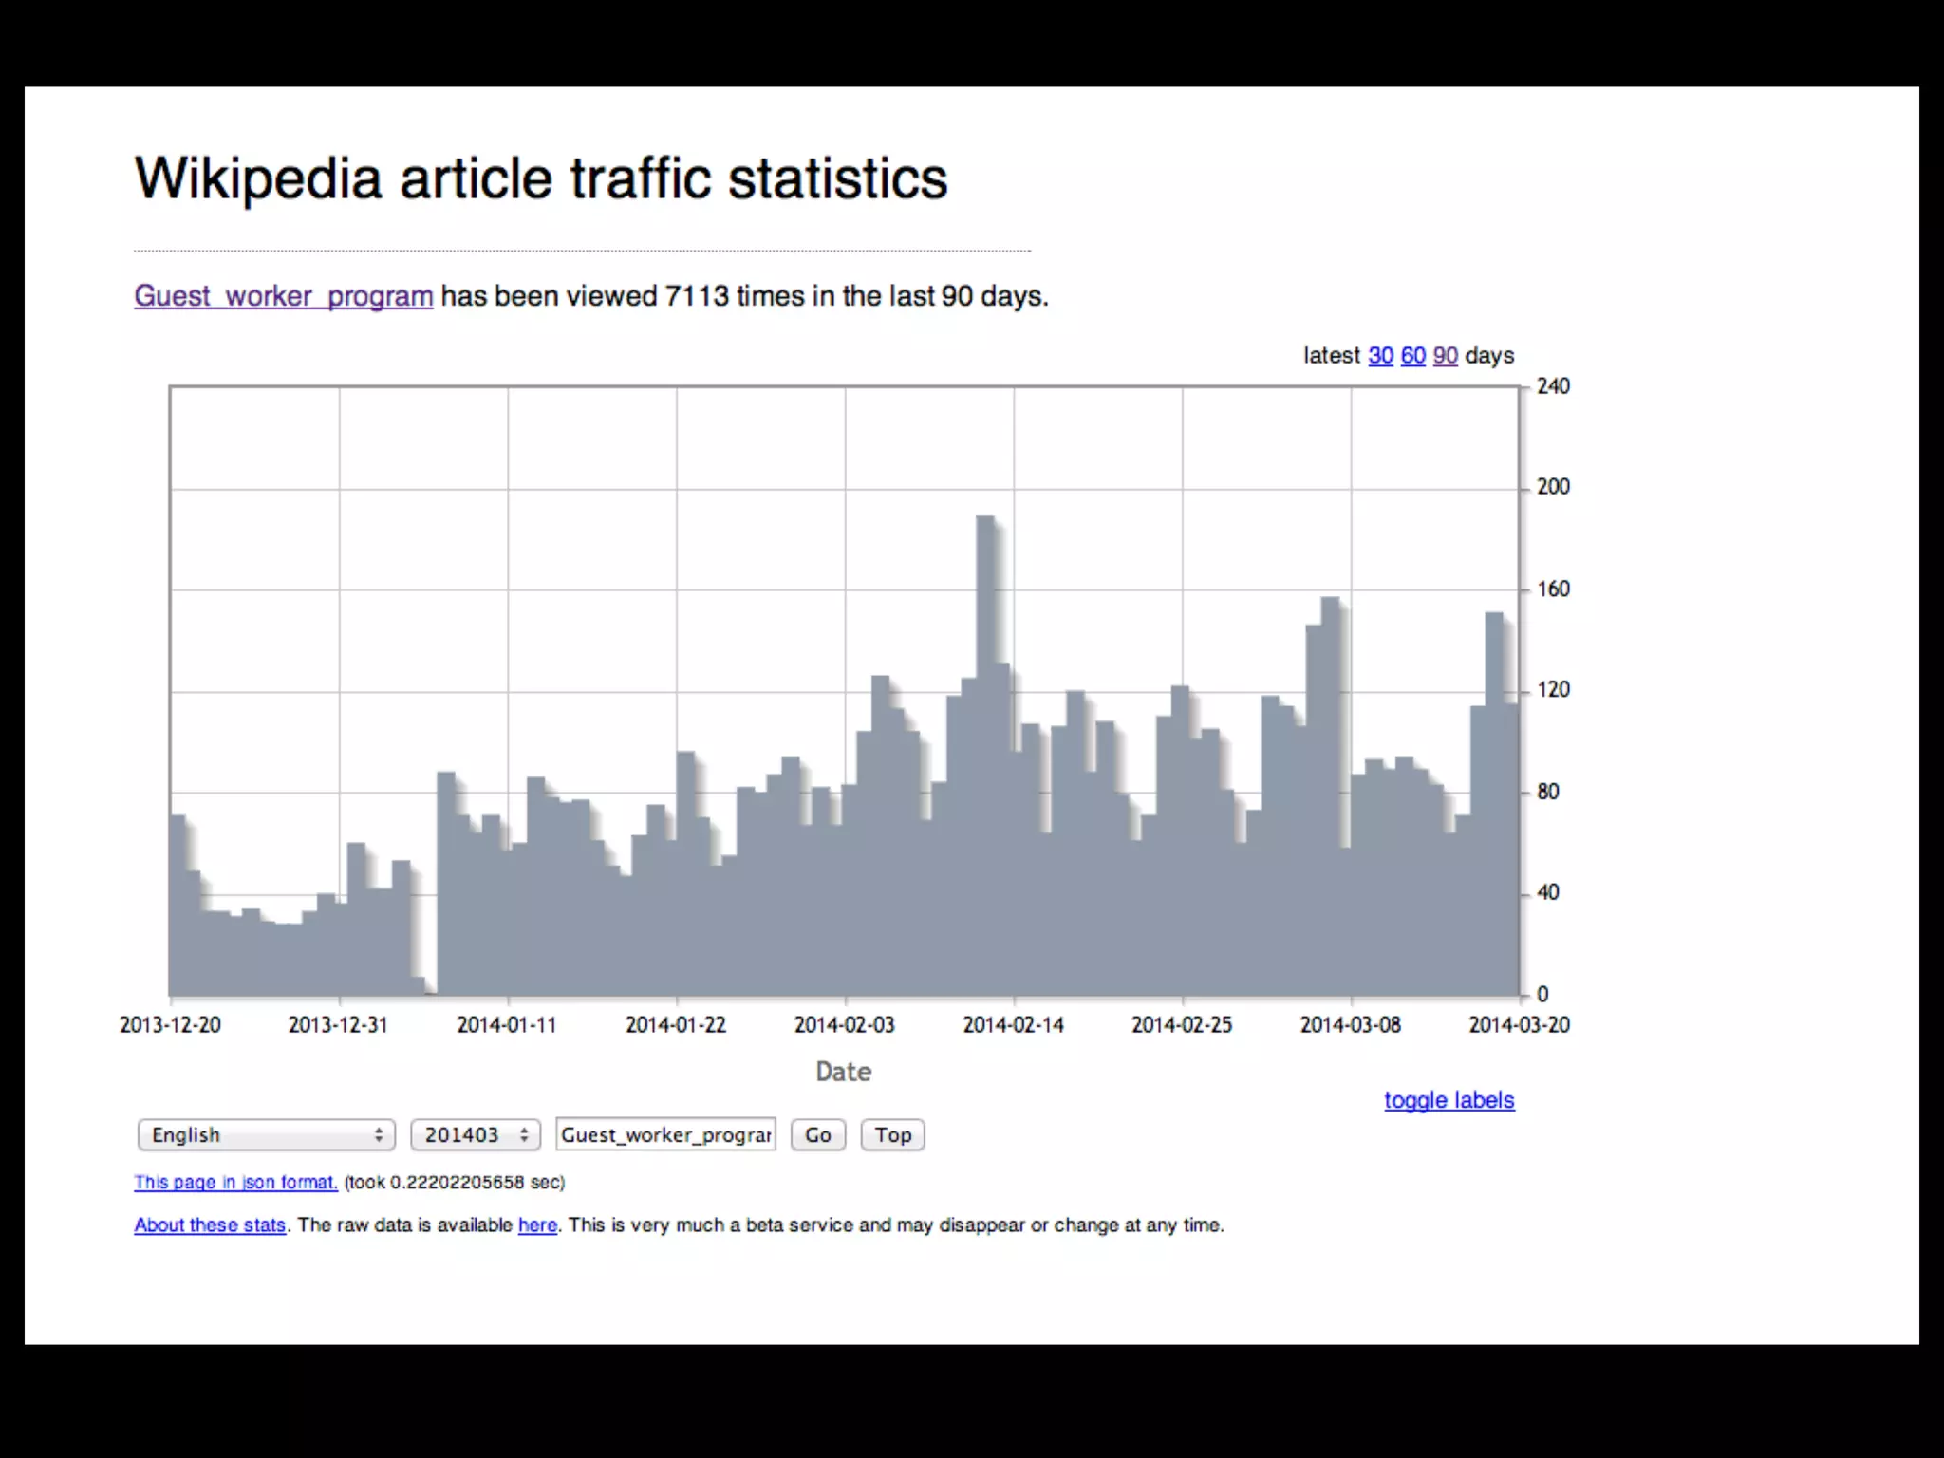
Task: Click the toggle labels link
Action: (x=1449, y=1100)
